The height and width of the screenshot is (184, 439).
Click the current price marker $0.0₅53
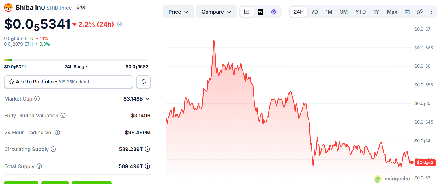coord(425,163)
